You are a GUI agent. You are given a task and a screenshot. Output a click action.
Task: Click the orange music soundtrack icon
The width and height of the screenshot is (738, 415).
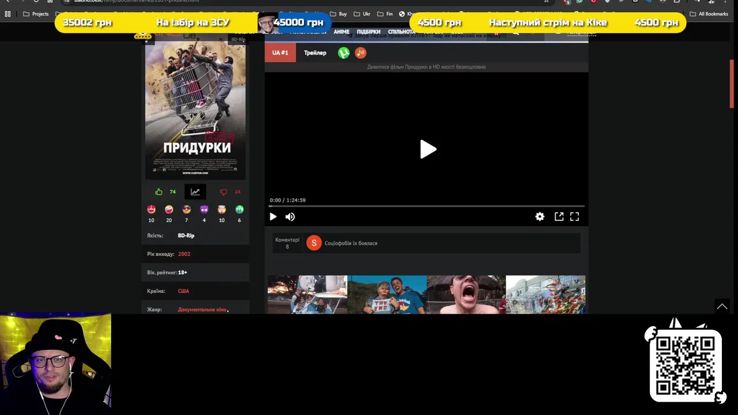coord(360,53)
